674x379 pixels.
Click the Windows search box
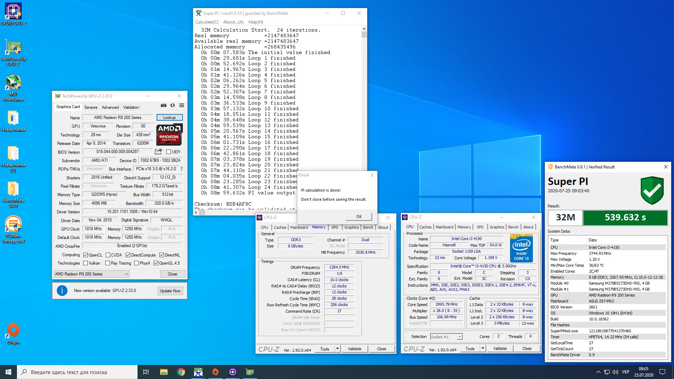pos(77,372)
